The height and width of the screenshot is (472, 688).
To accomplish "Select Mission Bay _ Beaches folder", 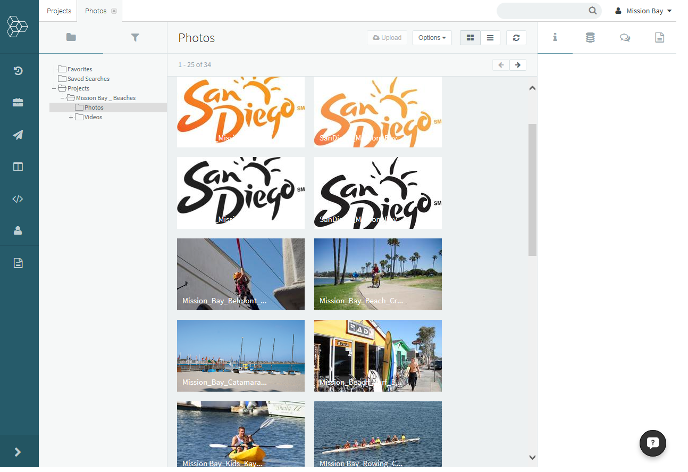I will tap(106, 98).
